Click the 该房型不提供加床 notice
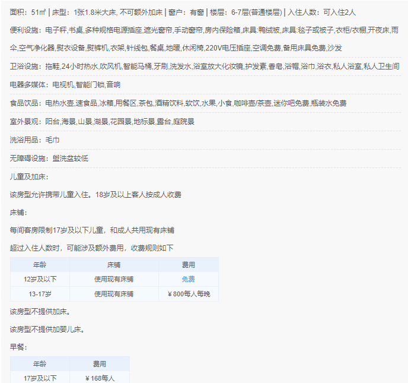Viewport: 408px width, 383px height. click(x=40, y=312)
